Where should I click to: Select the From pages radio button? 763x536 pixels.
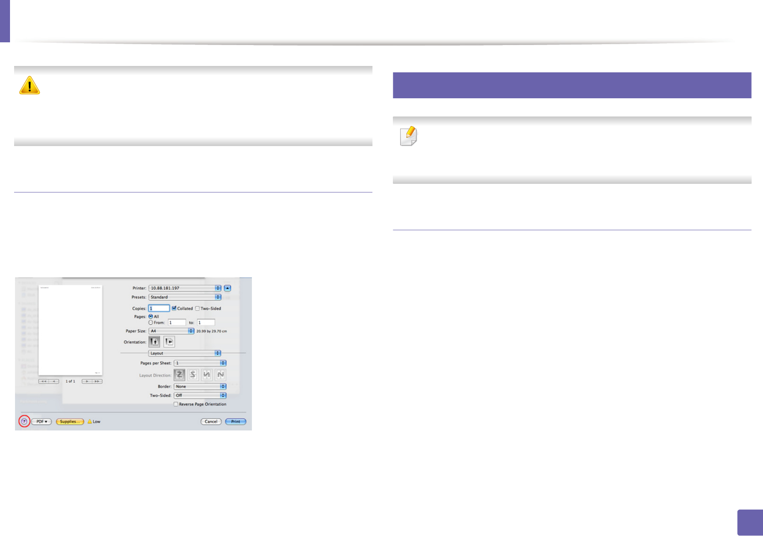point(151,323)
